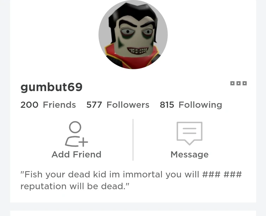This screenshot has height=216, width=266.
Task: Click the divider between Add Friend and Message
Action: tap(133, 140)
